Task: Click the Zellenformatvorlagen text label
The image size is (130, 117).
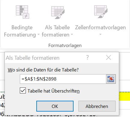Action: pyautogui.click(x=100, y=27)
